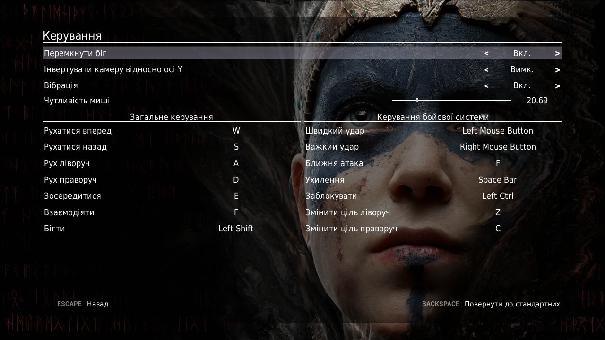Select the Заблокувати action label
The height and width of the screenshot is (340, 605).
click(x=331, y=196)
